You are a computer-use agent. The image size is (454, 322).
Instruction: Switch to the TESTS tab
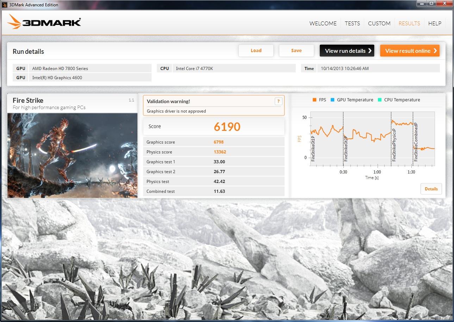click(352, 23)
